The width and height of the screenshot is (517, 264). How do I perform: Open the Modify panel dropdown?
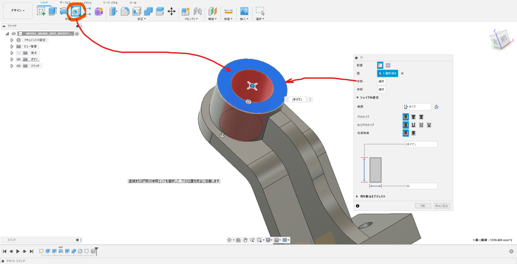[141, 19]
